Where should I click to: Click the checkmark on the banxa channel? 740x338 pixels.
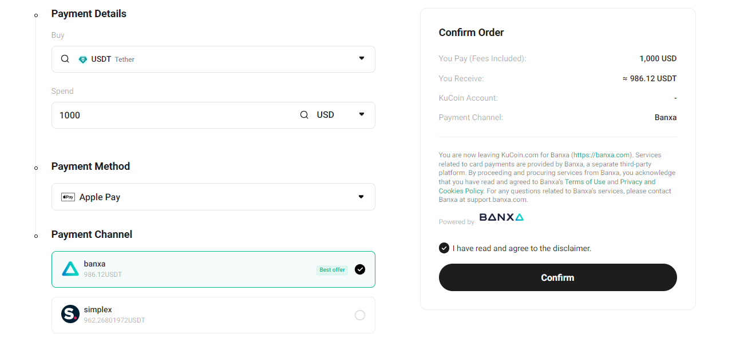tap(360, 269)
